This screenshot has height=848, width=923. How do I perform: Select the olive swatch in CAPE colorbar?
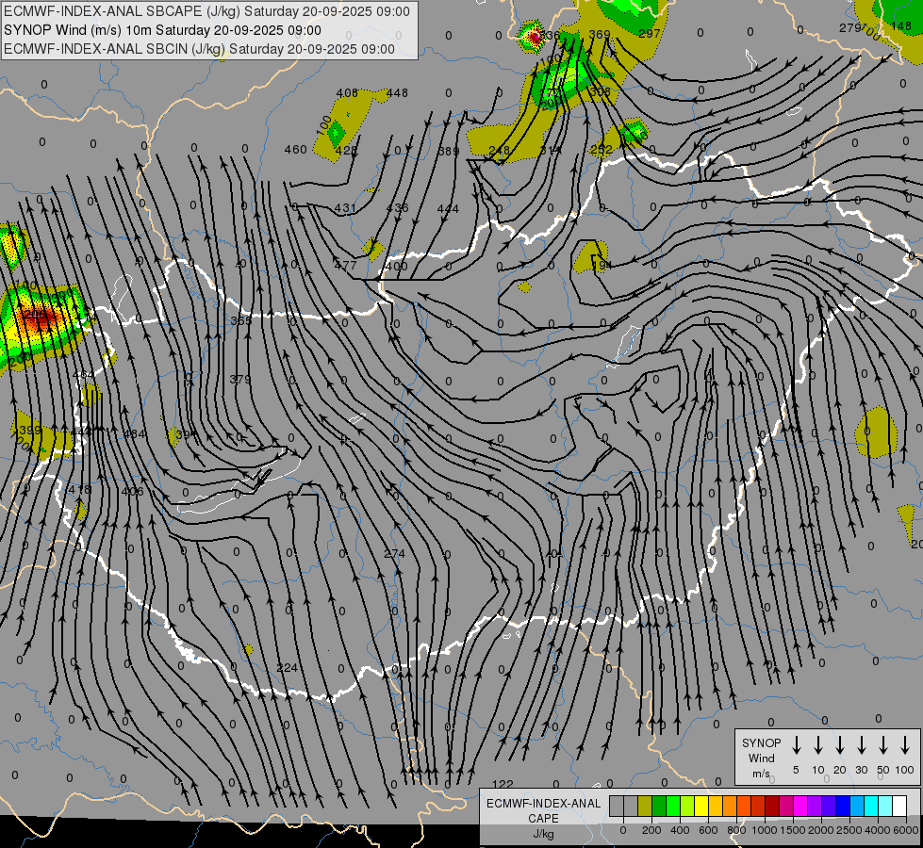click(x=645, y=806)
